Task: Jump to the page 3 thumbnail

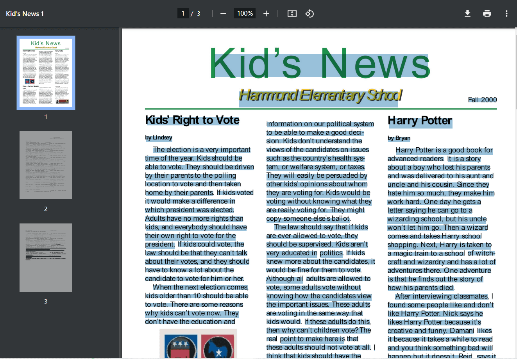Action: [x=46, y=257]
